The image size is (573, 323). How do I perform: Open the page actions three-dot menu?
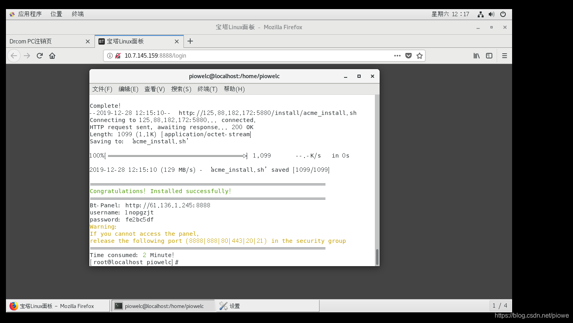click(x=397, y=56)
